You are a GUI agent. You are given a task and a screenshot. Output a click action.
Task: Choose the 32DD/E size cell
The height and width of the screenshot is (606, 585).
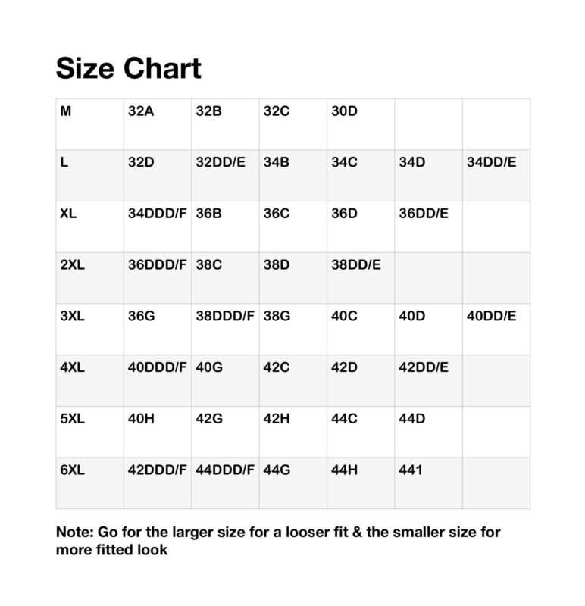pos(221,162)
